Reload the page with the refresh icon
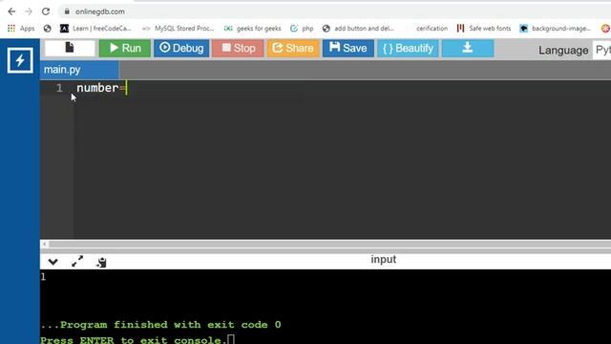 click(46, 11)
